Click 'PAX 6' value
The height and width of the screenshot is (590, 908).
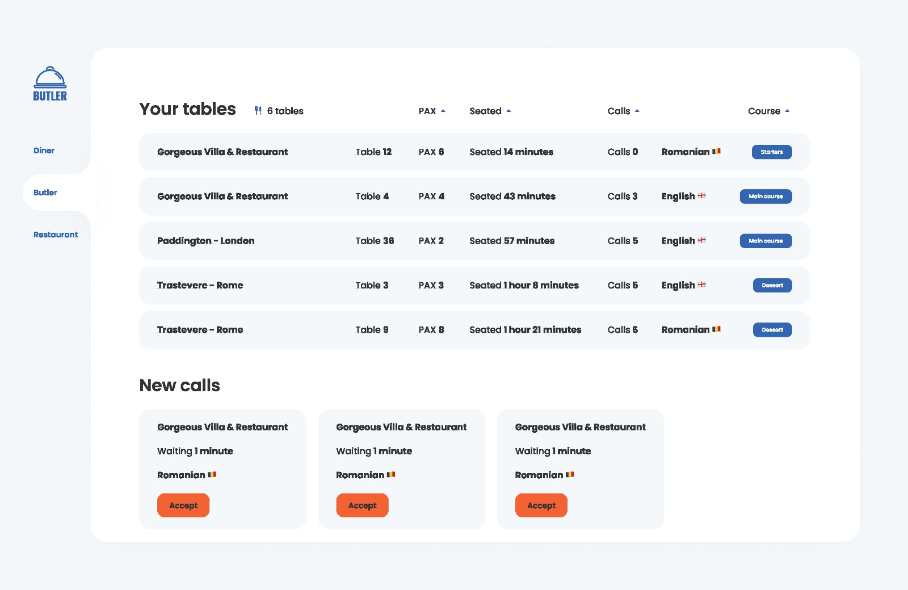point(431,152)
